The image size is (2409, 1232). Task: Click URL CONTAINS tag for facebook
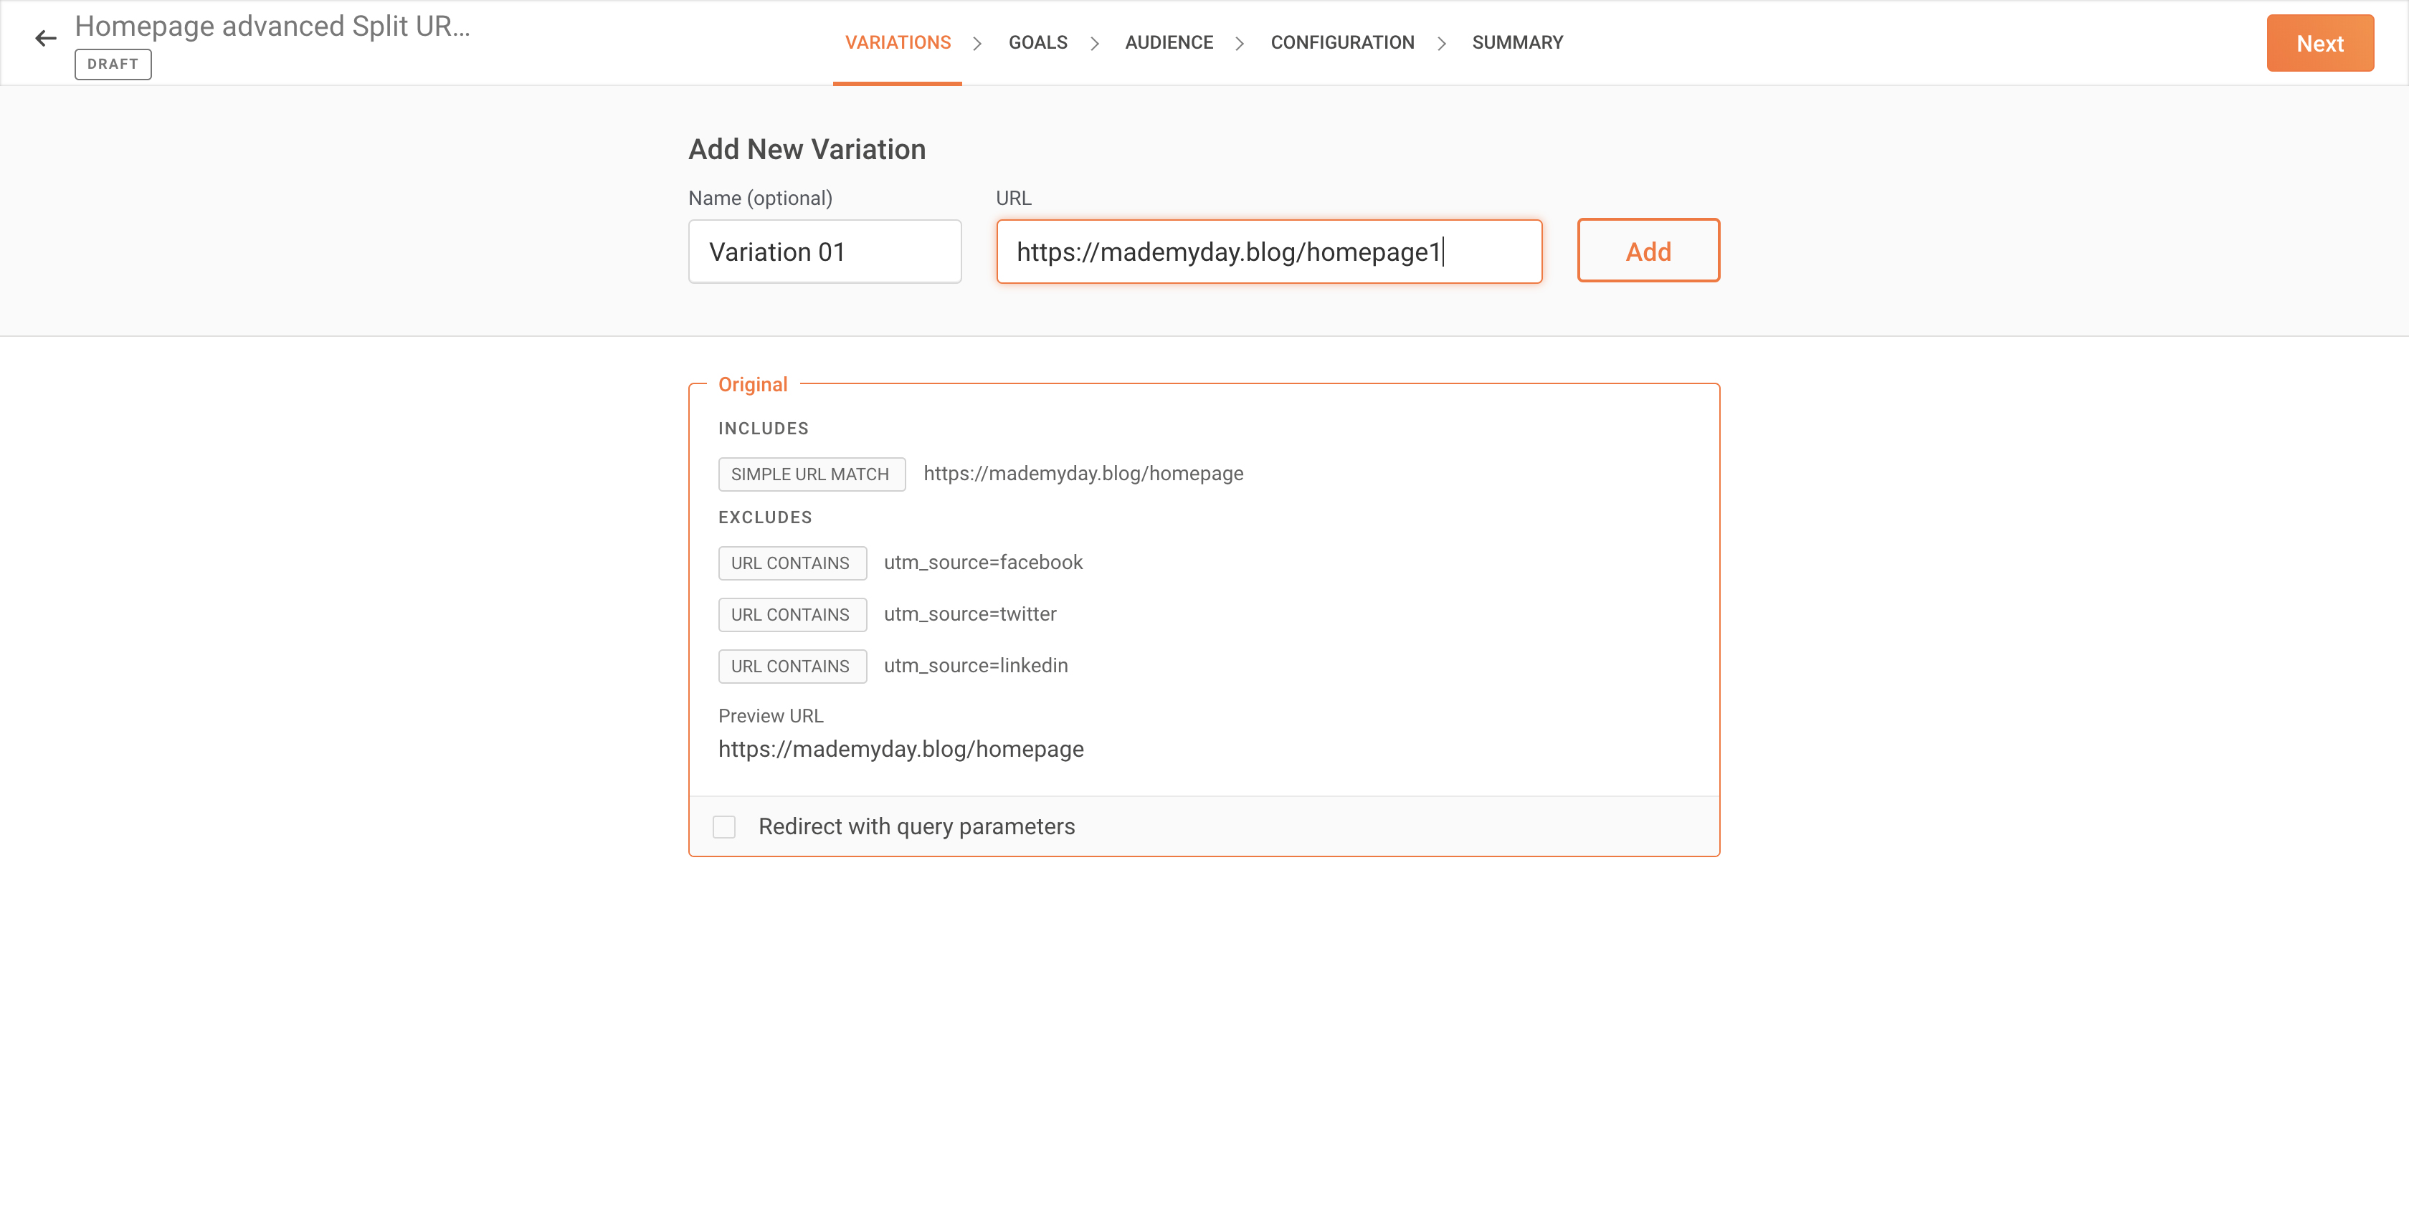[790, 563]
